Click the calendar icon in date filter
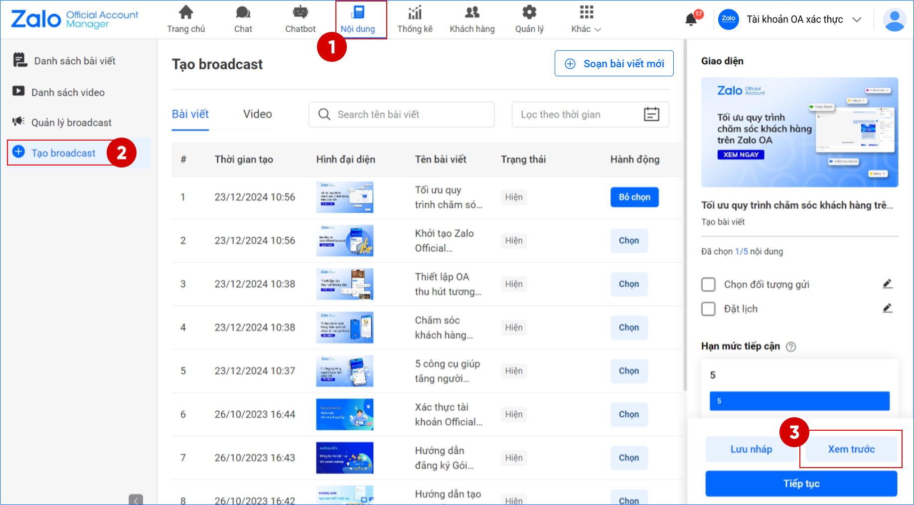The width and height of the screenshot is (914, 505). point(651,114)
